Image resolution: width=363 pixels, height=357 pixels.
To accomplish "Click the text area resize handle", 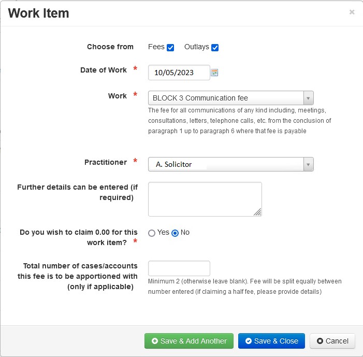I will [x=257, y=212].
